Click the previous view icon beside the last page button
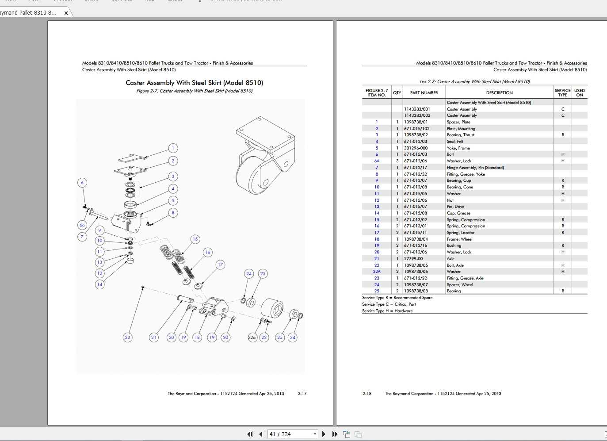The image size is (607, 441). [347, 434]
